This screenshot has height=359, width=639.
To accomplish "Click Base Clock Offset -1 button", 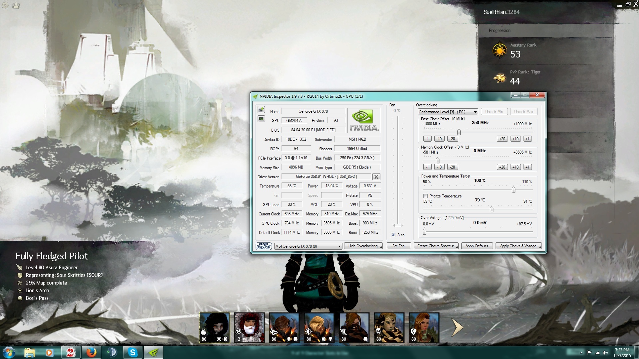I will [x=427, y=139].
